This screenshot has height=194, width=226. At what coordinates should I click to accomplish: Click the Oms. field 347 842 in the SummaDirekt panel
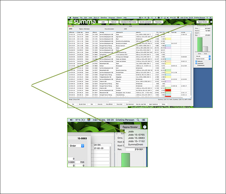click(x=205, y=28)
